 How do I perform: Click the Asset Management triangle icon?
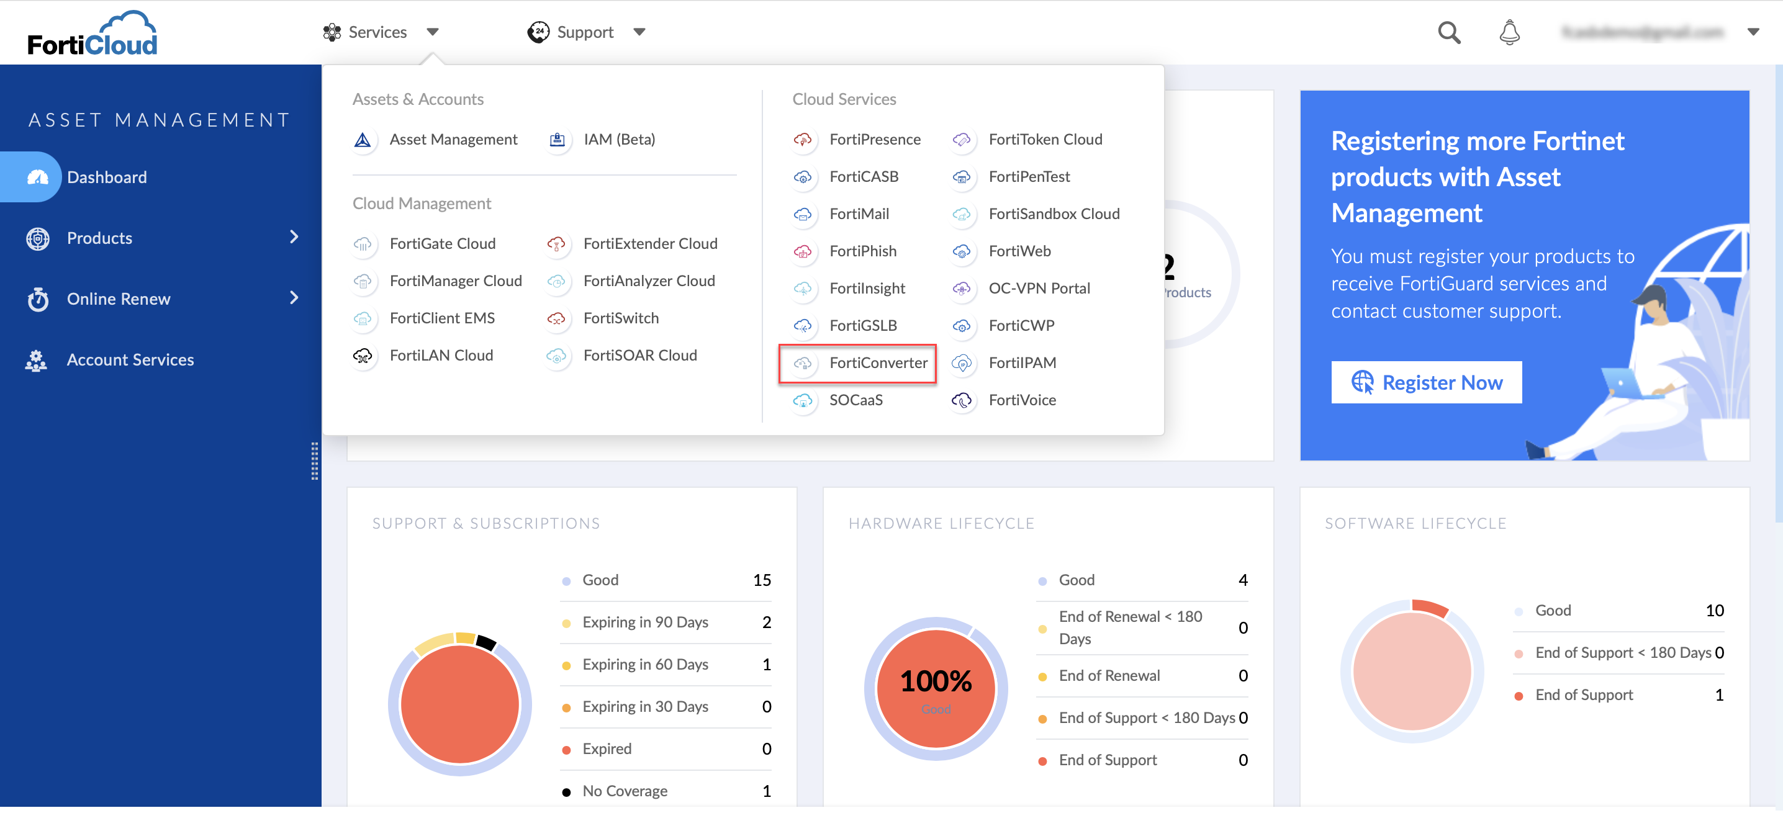click(x=363, y=140)
